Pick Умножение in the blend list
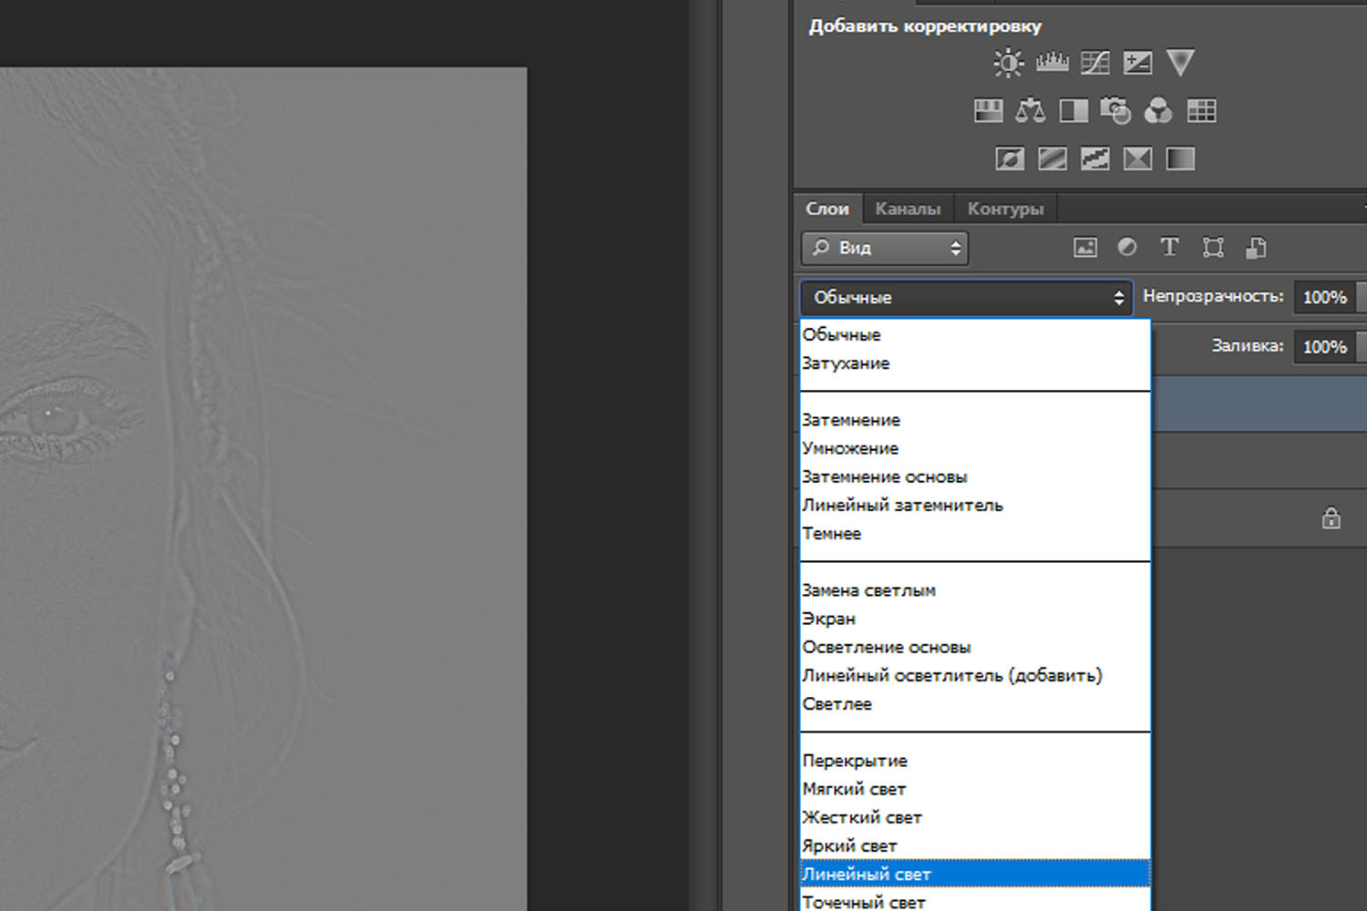 tap(850, 448)
